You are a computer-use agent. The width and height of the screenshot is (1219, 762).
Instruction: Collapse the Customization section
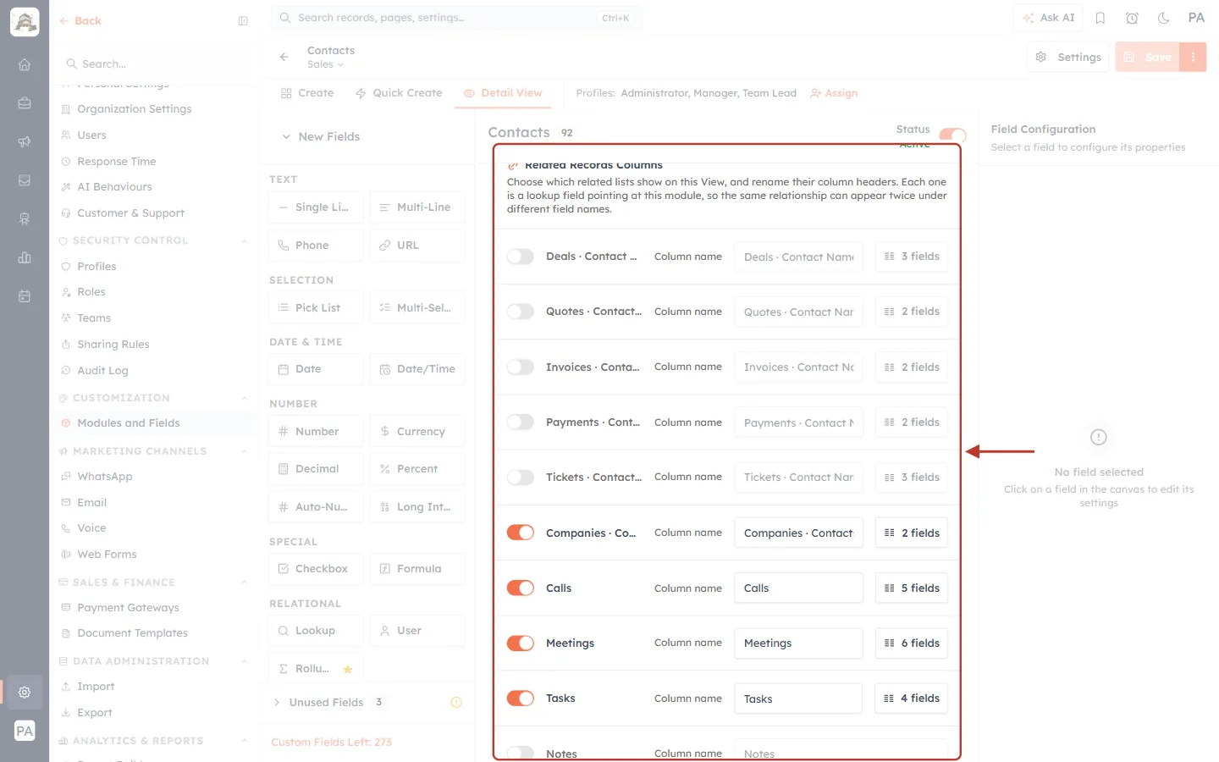(244, 398)
